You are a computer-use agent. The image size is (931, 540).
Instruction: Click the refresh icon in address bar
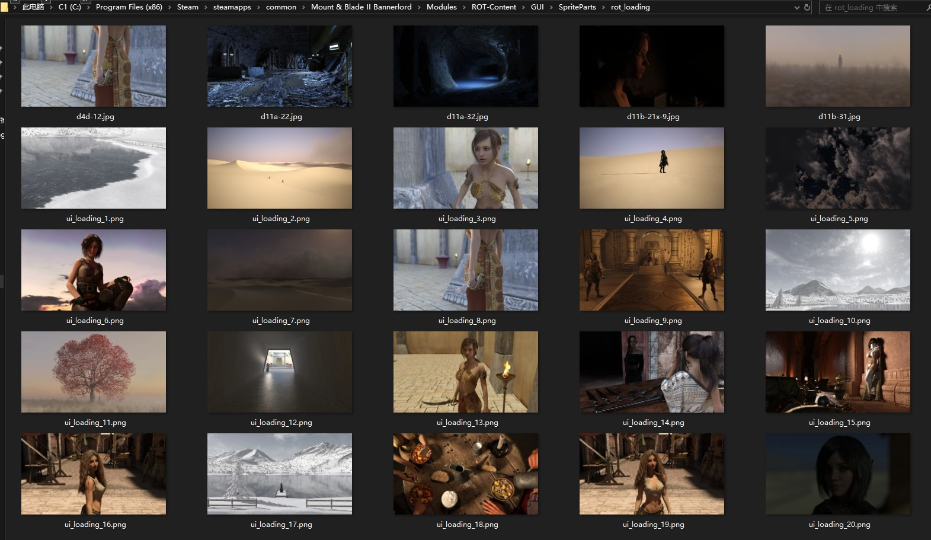tap(807, 8)
